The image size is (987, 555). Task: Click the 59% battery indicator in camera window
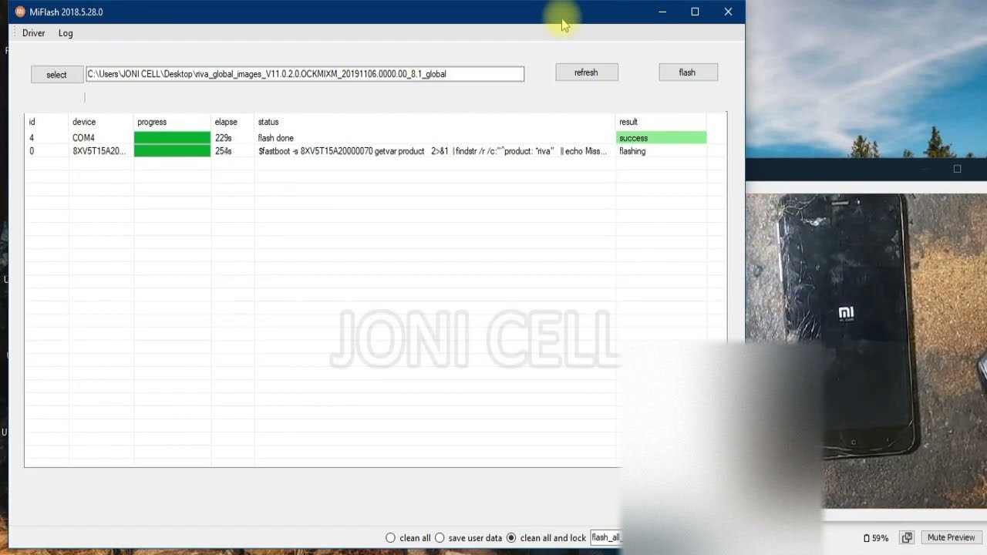tap(876, 538)
